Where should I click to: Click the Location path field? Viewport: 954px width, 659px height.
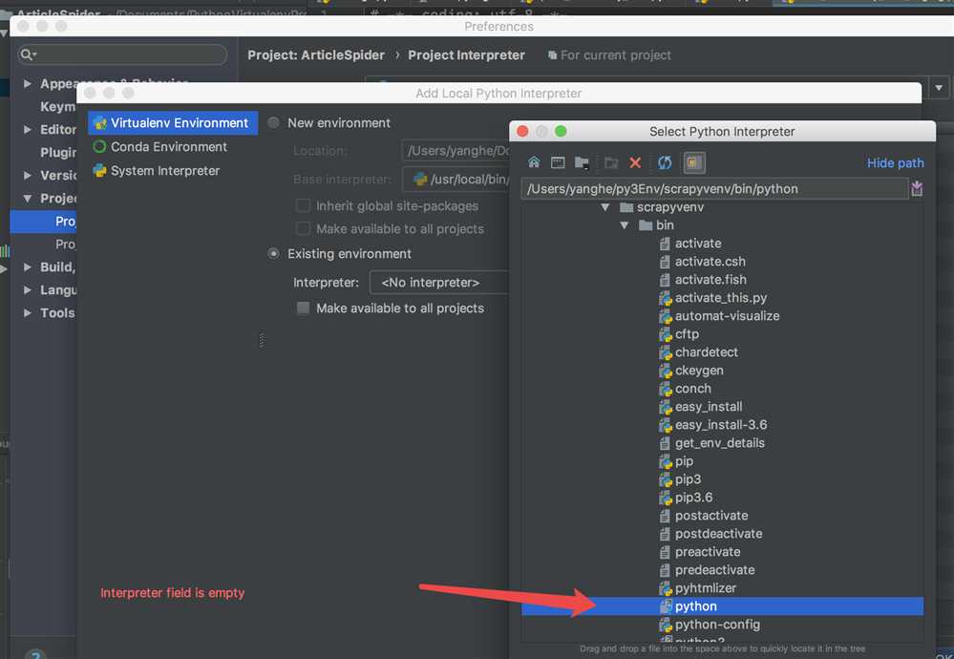[x=456, y=151]
